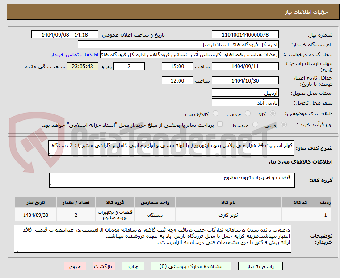This screenshot has width=340, height=278.
Task: Click the خروج exit button
Action: tap(75, 266)
